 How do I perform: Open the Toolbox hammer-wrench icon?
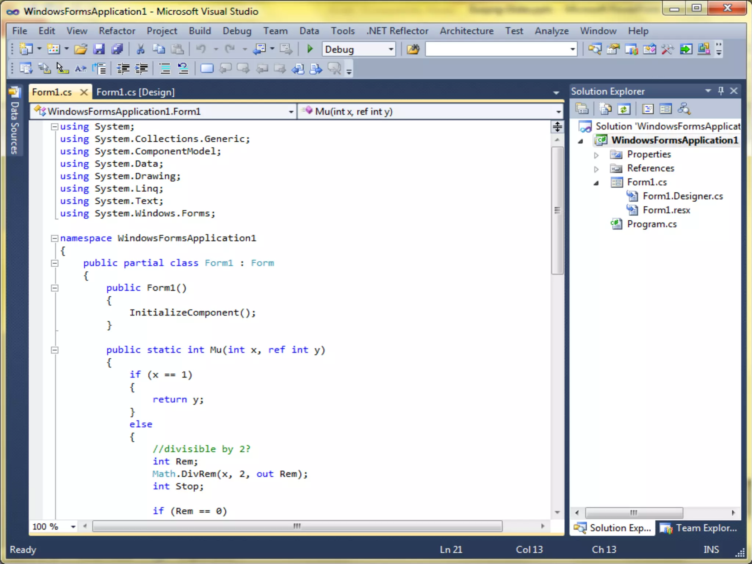pyautogui.click(x=667, y=49)
